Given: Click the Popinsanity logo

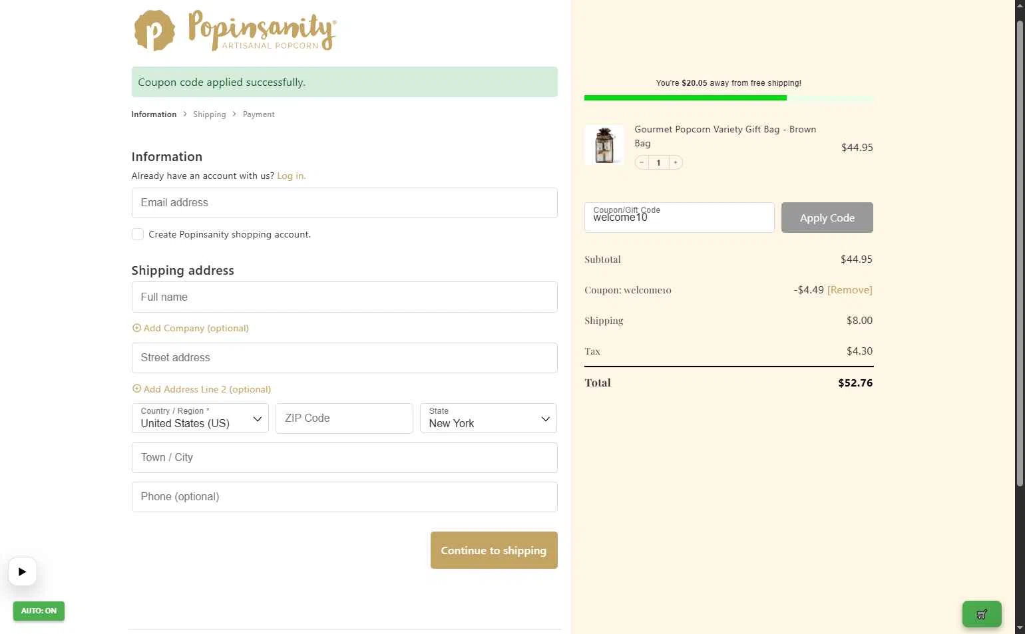Looking at the screenshot, I should coord(236,31).
